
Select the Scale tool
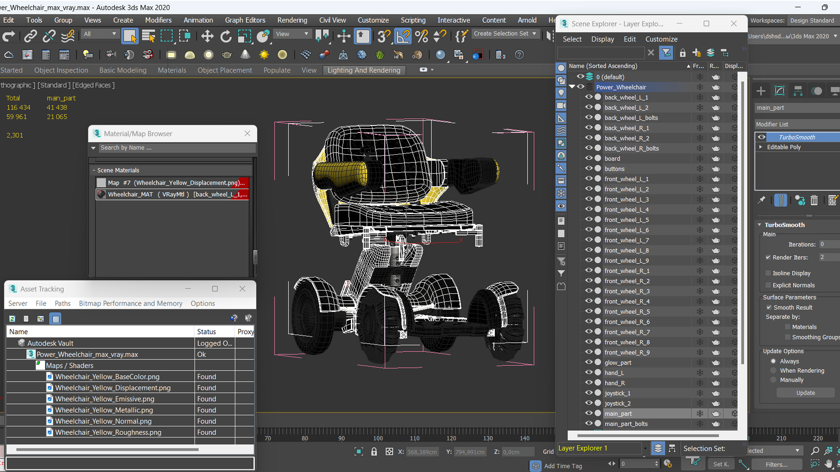pos(244,36)
